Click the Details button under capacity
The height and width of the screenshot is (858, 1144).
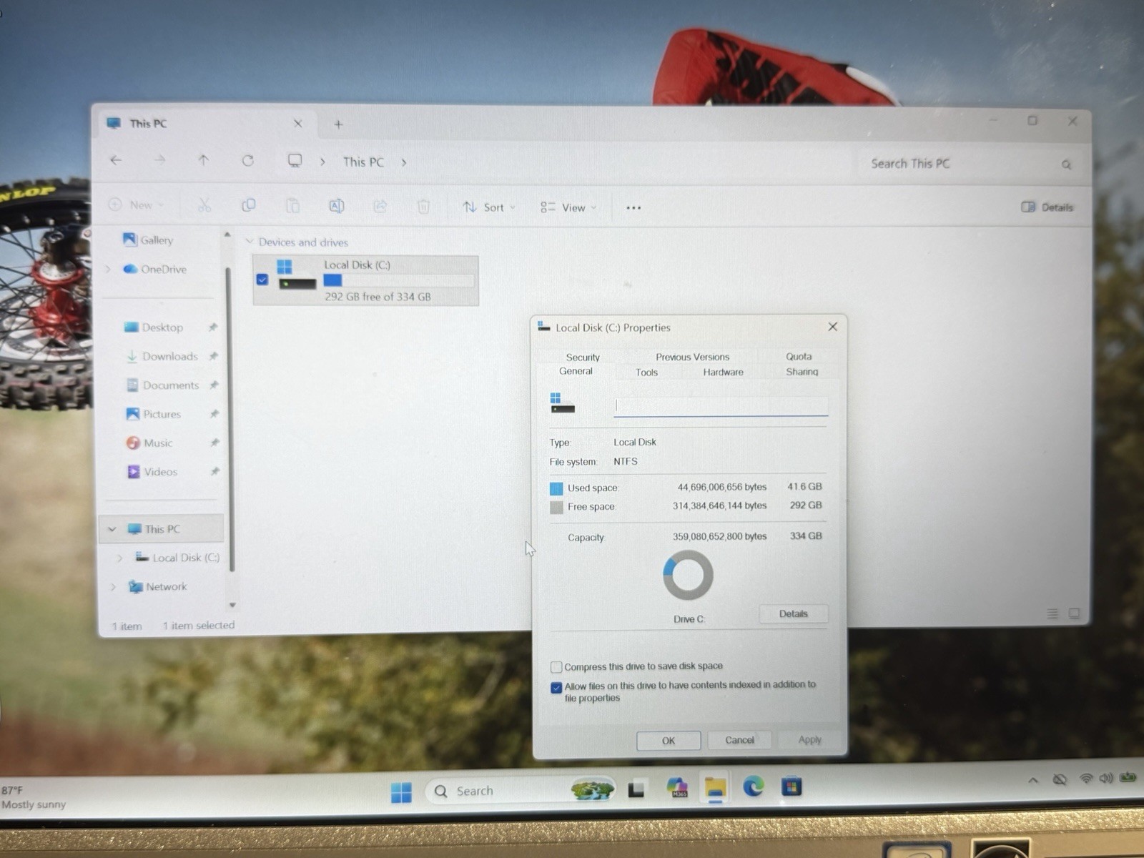point(793,613)
